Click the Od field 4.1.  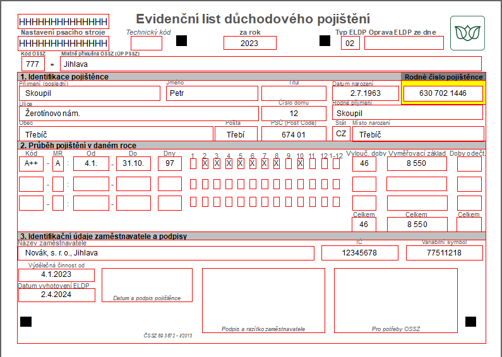coord(91,164)
